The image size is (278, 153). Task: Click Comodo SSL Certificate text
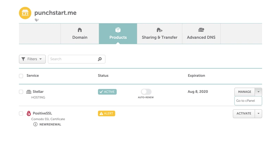click(x=48, y=119)
